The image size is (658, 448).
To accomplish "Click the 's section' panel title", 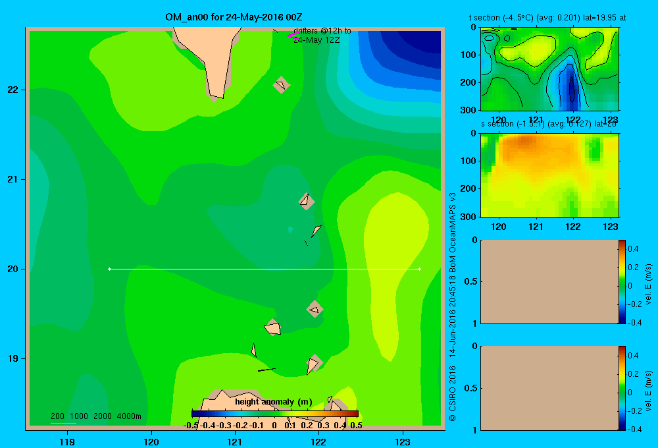I will point(549,124).
